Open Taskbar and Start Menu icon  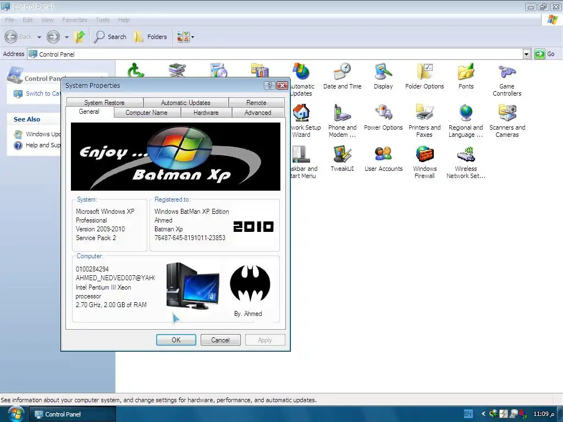303,162
